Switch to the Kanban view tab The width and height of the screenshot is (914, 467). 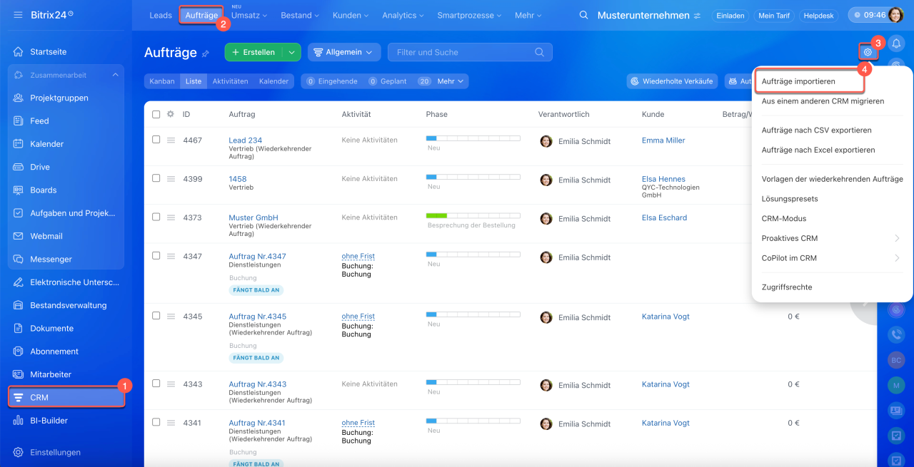pos(162,81)
